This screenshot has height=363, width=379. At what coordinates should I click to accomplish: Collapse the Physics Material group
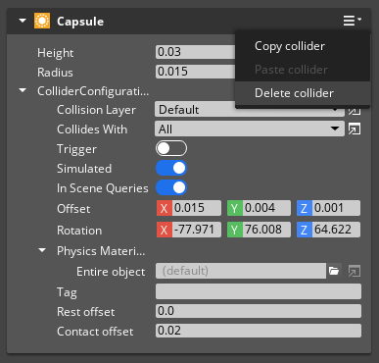42,250
